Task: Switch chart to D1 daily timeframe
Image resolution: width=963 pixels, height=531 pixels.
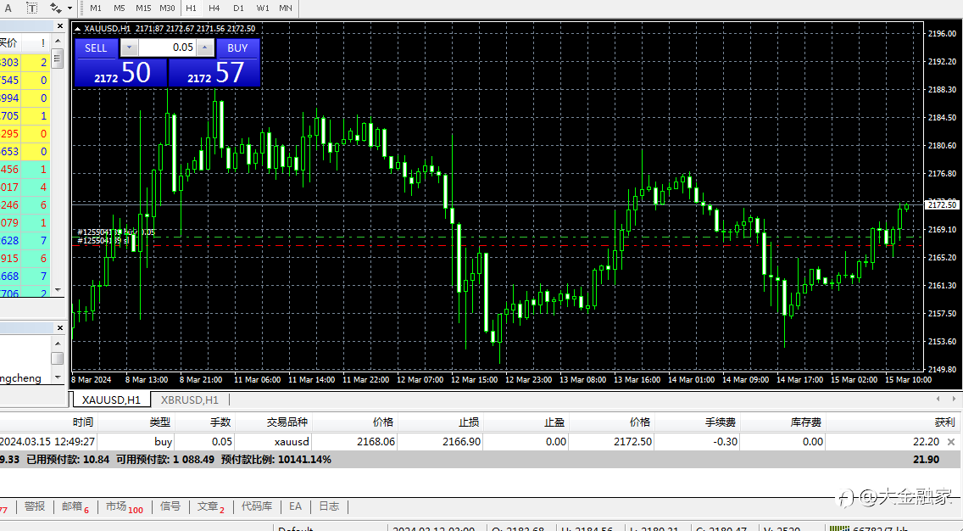Action: click(238, 8)
